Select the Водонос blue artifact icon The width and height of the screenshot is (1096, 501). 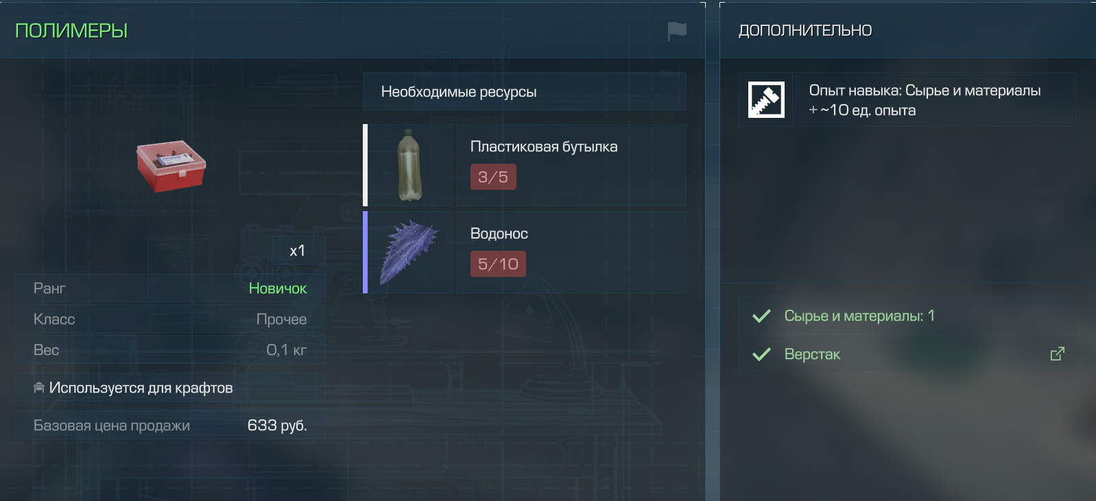409,252
